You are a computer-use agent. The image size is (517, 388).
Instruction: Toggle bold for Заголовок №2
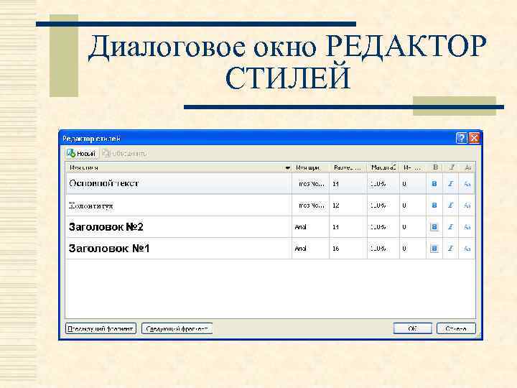point(434,226)
